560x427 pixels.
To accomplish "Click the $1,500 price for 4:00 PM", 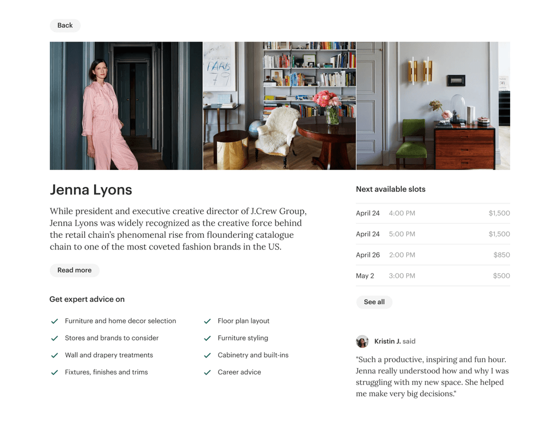I will (499, 213).
